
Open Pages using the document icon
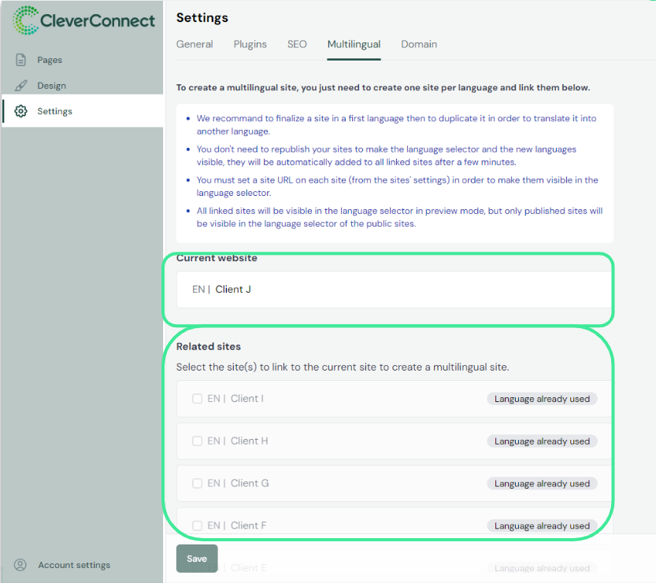(19, 59)
